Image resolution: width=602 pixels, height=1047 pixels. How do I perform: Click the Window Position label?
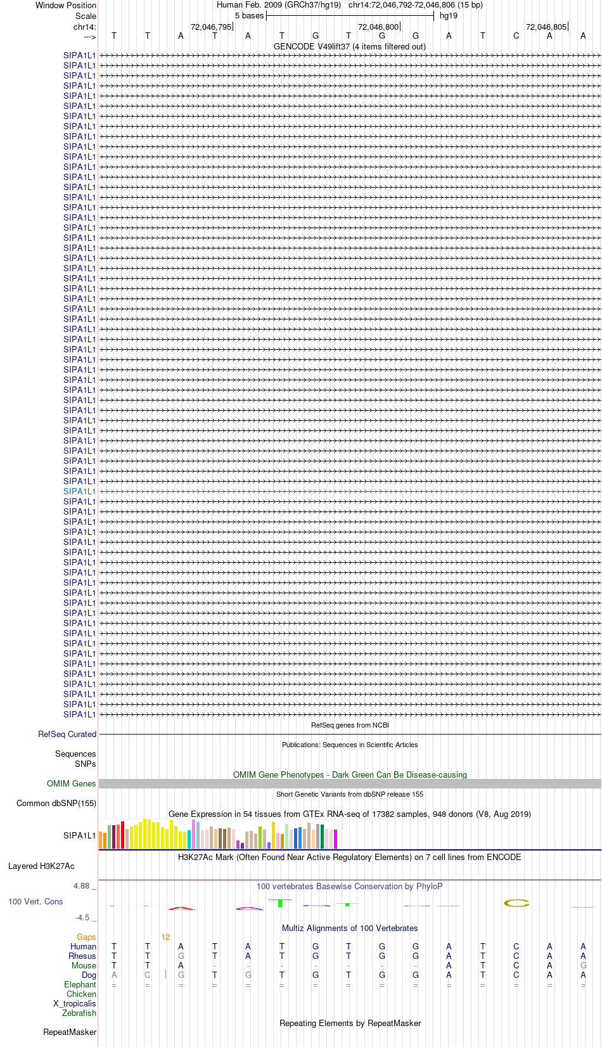(66, 5)
